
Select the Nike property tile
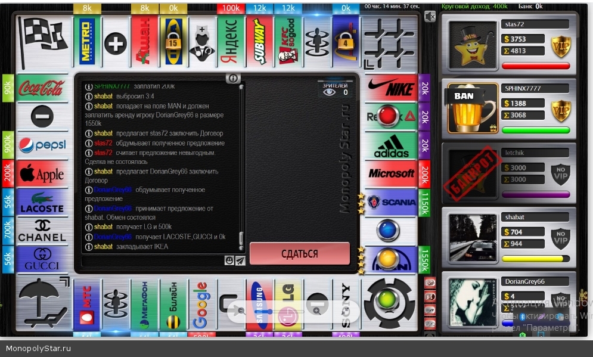(x=390, y=89)
